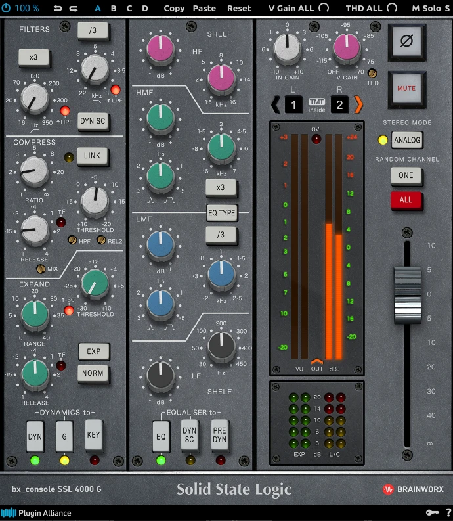Click the expander RANGE knob

35,315
